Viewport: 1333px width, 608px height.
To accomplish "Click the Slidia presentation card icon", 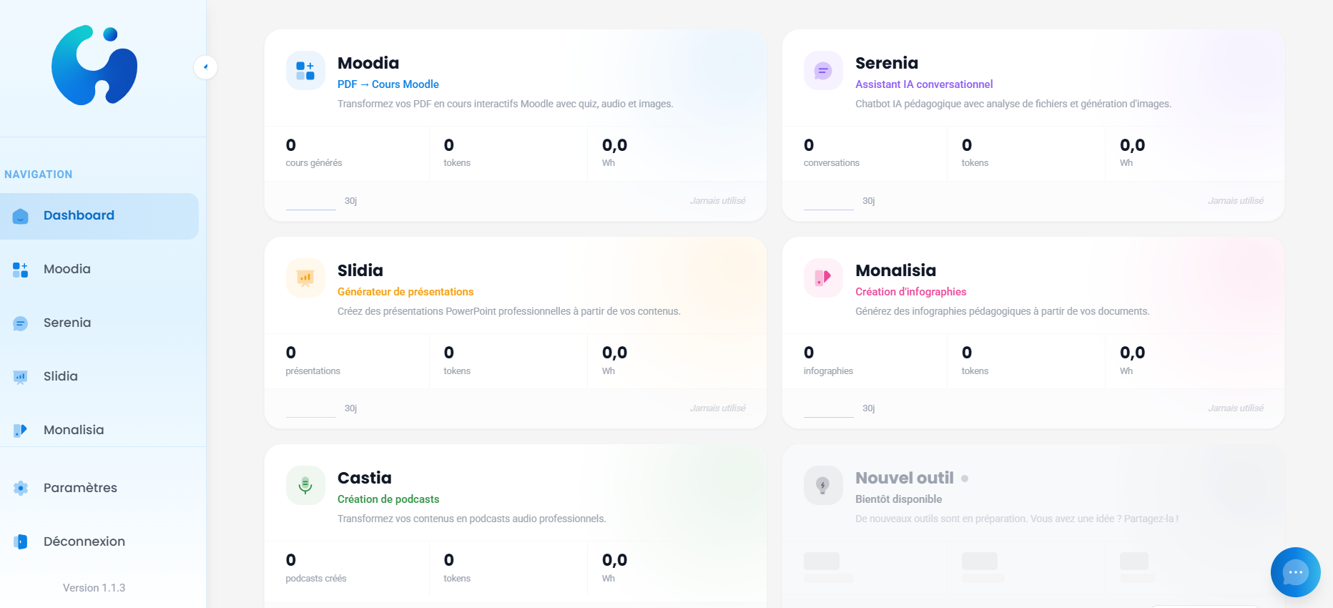I will coord(305,278).
